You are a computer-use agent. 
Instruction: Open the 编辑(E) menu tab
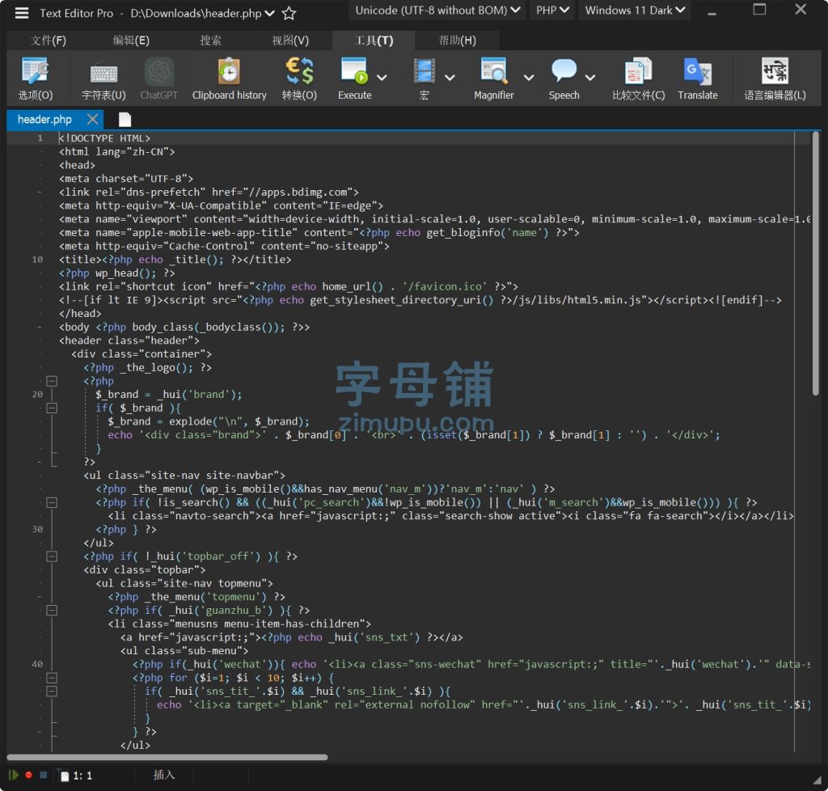click(131, 40)
